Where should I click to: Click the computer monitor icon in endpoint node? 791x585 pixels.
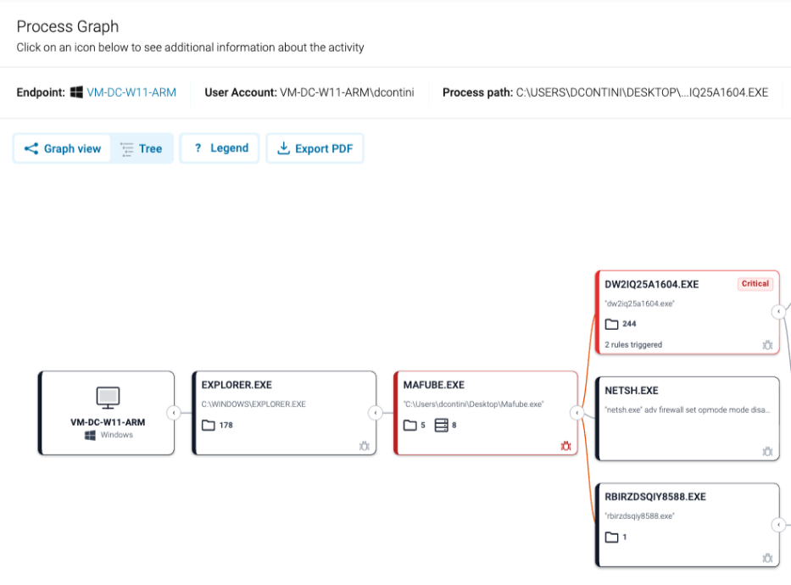coord(108,398)
